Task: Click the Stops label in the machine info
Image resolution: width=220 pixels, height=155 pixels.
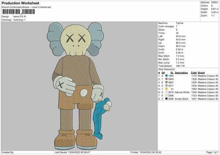Action: 162,30
